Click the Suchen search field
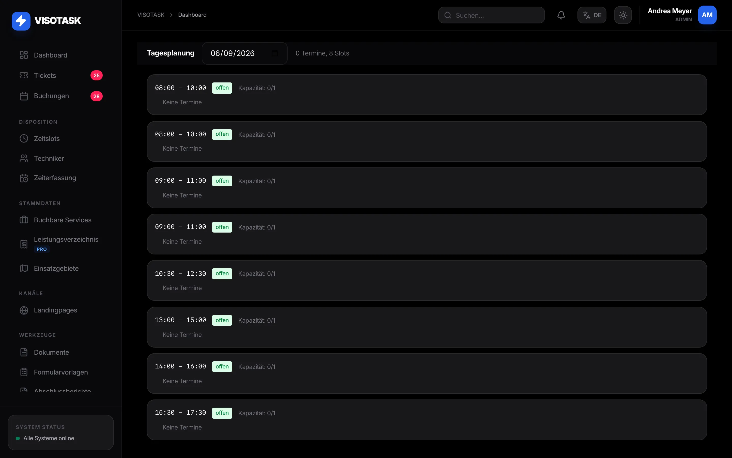 [491, 15]
